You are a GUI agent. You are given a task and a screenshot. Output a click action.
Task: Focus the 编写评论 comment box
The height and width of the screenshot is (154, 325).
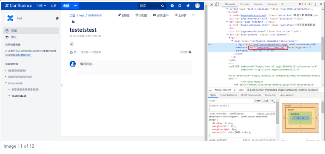[x=135, y=67]
